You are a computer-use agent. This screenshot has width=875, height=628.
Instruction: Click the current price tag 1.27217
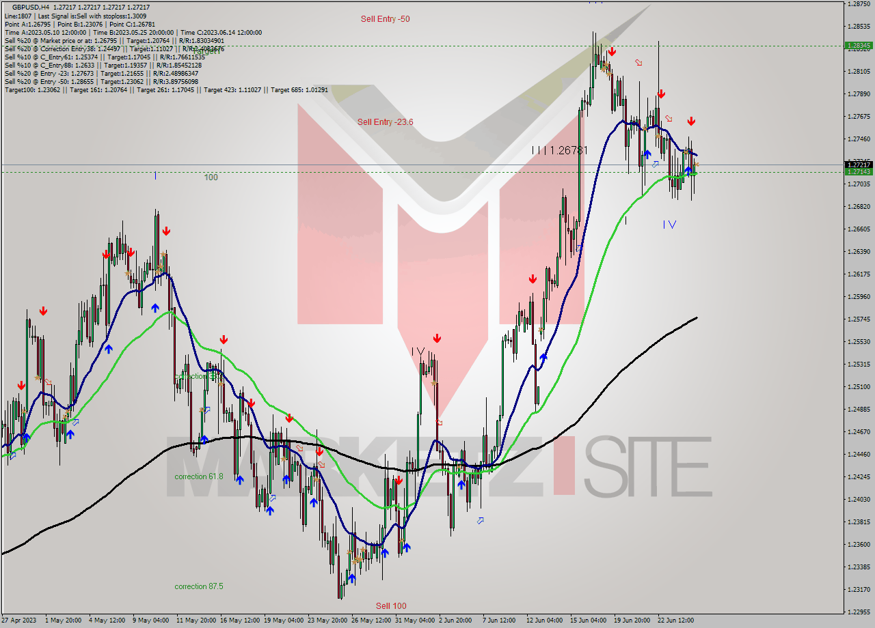[859, 165]
